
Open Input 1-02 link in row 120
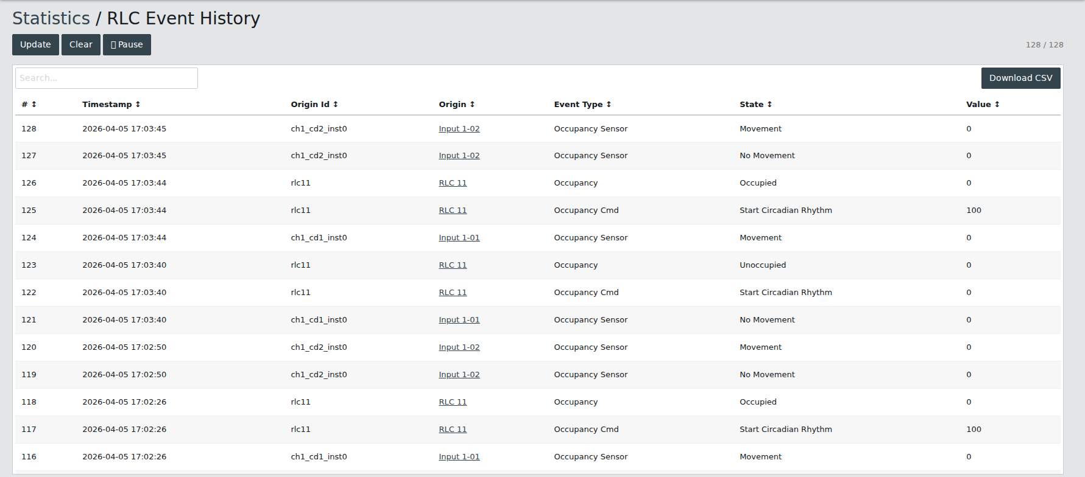(x=459, y=347)
